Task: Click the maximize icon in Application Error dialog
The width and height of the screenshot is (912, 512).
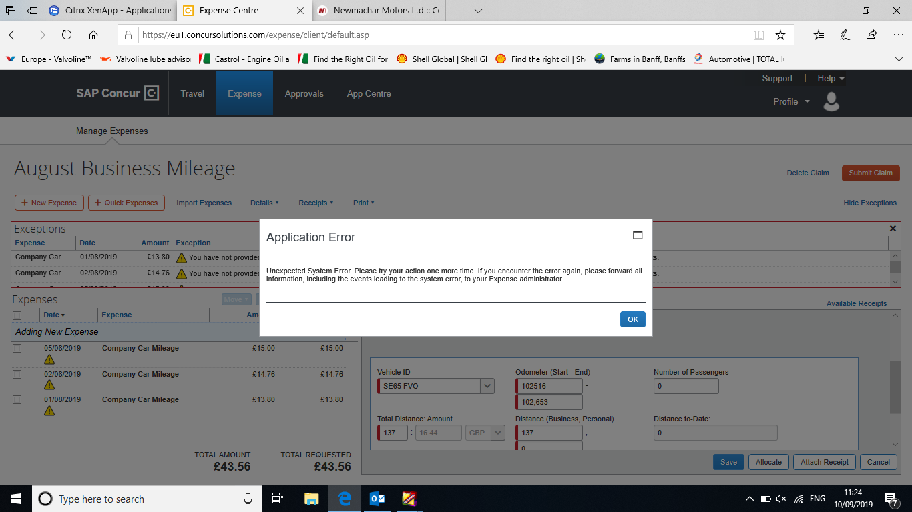Action: pyautogui.click(x=637, y=235)
